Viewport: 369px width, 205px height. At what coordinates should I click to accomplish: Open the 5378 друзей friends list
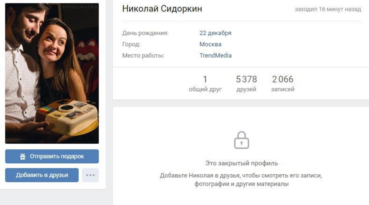(x=246, y=83)
